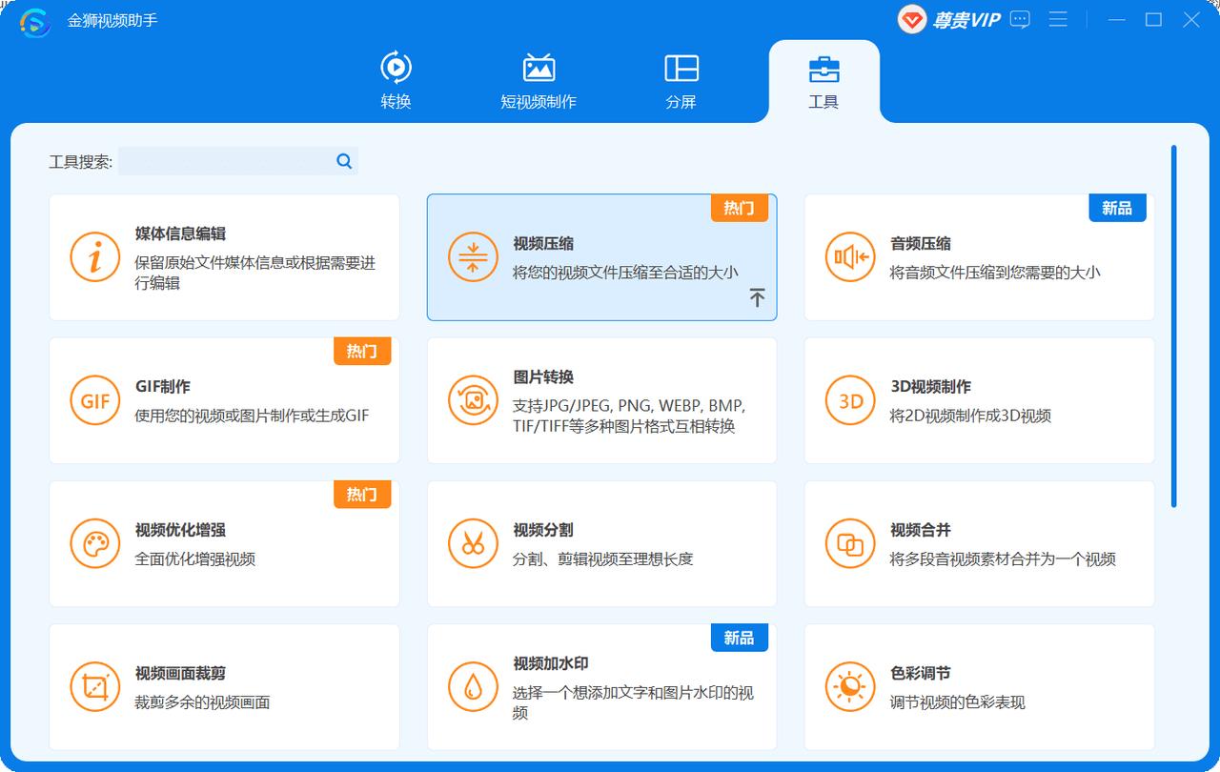Open the 视频分割 scissors icon
This screenshot has width=1220, height=772.
(x=472, y=543)
